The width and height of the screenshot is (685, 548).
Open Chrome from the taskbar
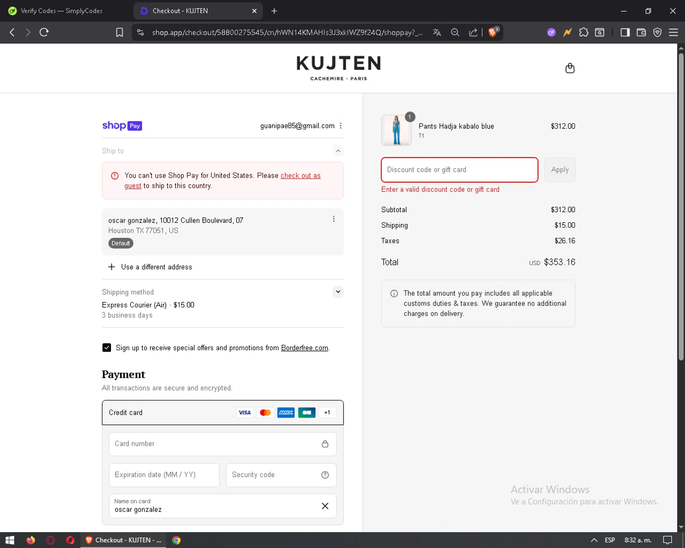tap(176, 540)
